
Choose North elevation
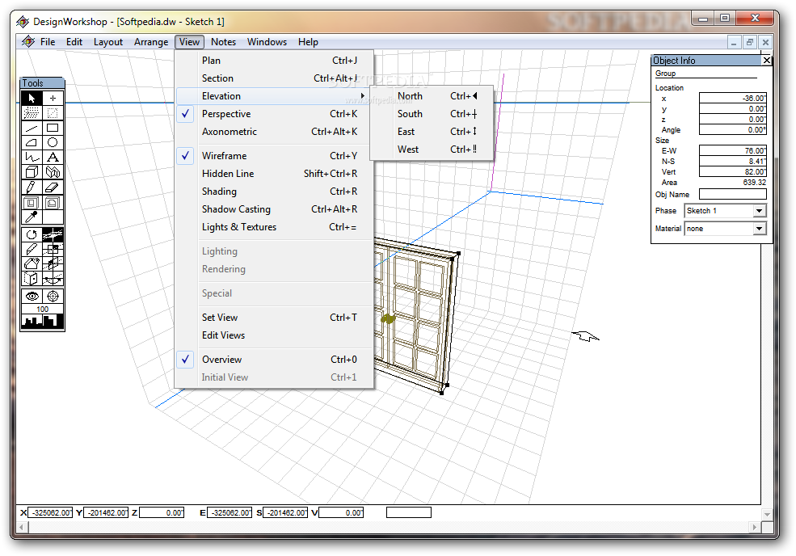coord(432,96)
